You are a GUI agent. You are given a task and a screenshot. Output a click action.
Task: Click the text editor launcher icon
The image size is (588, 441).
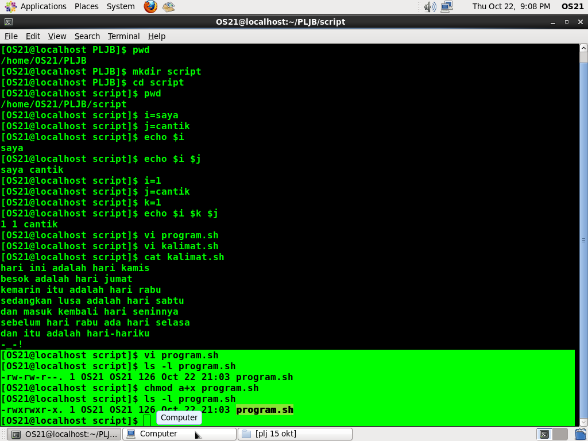169,6
